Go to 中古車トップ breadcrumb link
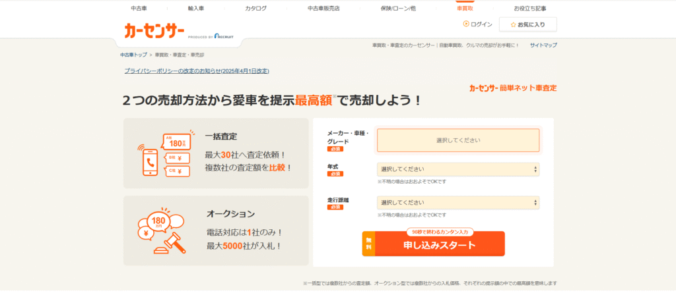The width and height of the screenshot is (676, 297). pyautogui.click(x=133, y=55)
